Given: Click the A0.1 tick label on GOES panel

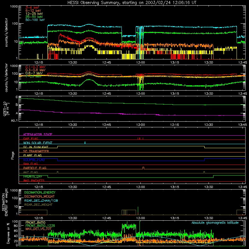Looking at the screenshot, I should (14, 120).
